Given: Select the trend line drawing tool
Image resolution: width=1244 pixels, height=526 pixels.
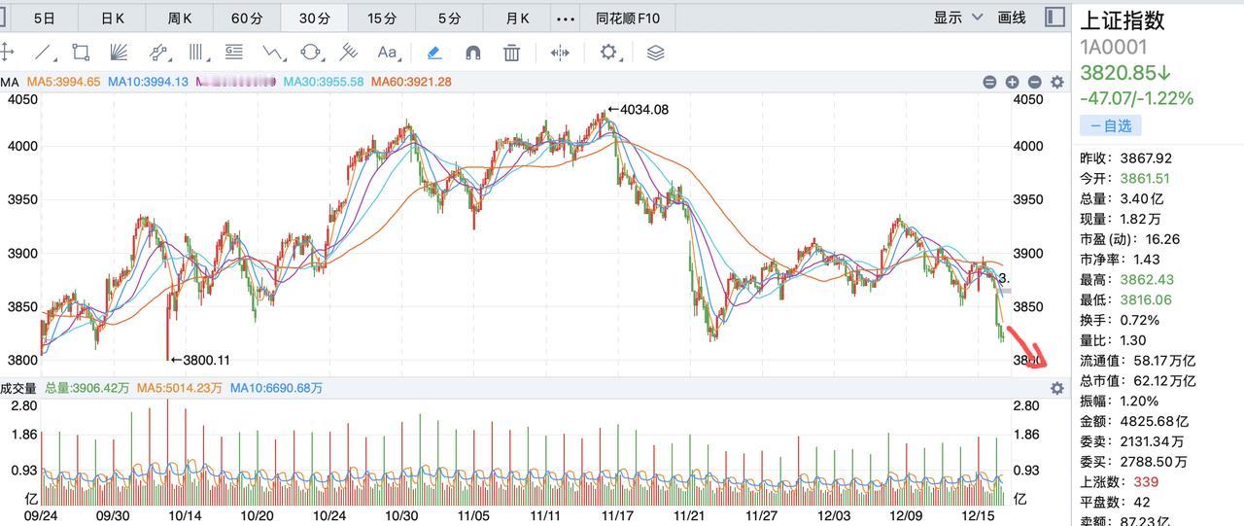Looking at the screenshot, I should pyautogui.click(x=45, y=53).
